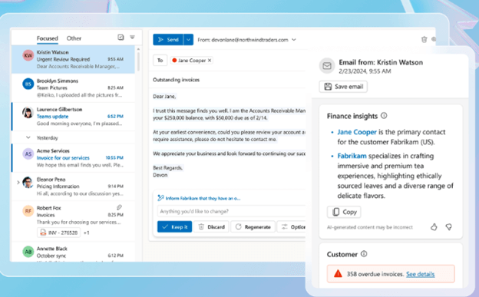Expand Eleanor Pena conversation thread
This screenshot has height=297, width=479.
[x=18, y=183]
